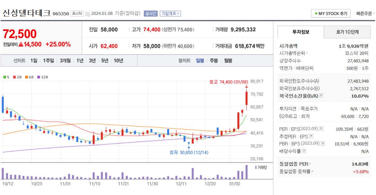Click the help icon next to PBR BPS(2023.09)
376x195 pixels.
coord(323,144)
